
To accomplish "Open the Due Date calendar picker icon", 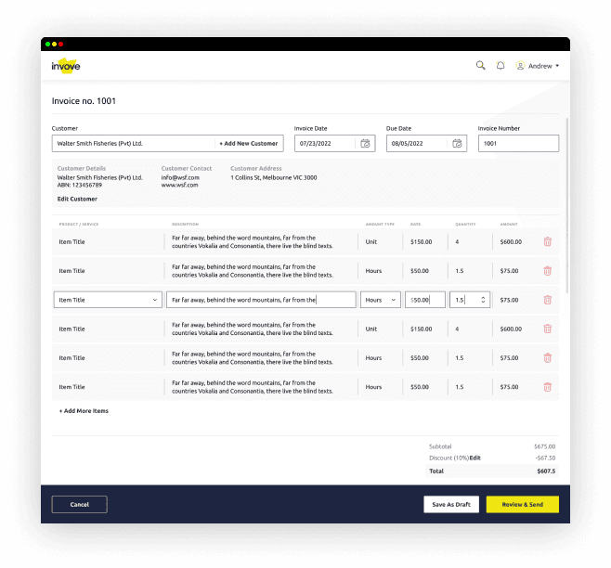I will coord(457,143).
